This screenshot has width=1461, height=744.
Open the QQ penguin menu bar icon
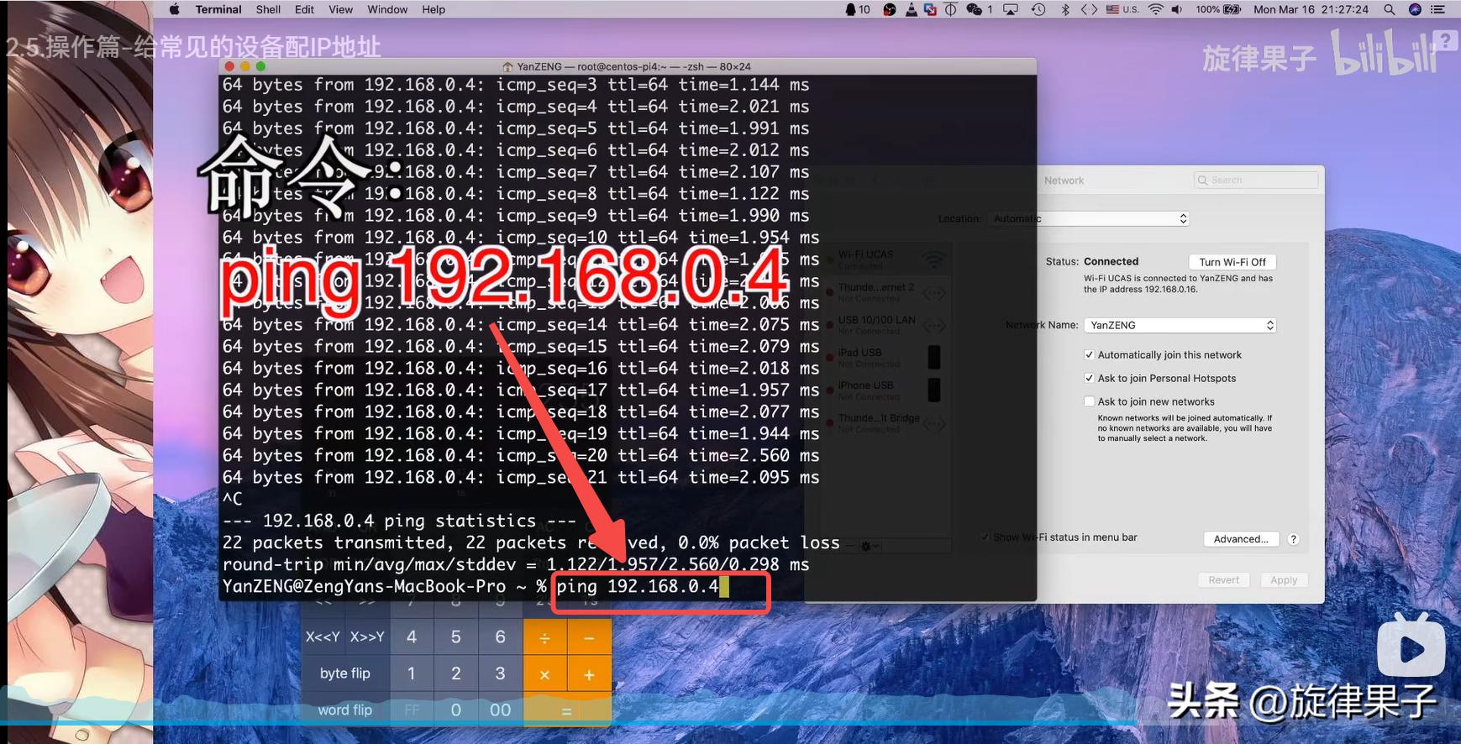pyautogui.click(x=851, y=9)
